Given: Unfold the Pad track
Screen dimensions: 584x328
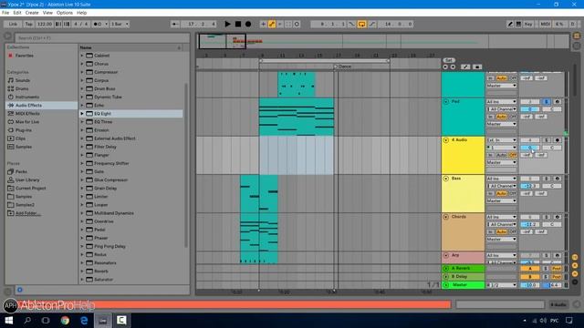Looking at the screenshot, I should point(446,101).
